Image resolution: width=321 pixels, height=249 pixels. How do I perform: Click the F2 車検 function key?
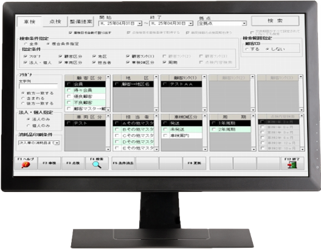tap(49, 163)
